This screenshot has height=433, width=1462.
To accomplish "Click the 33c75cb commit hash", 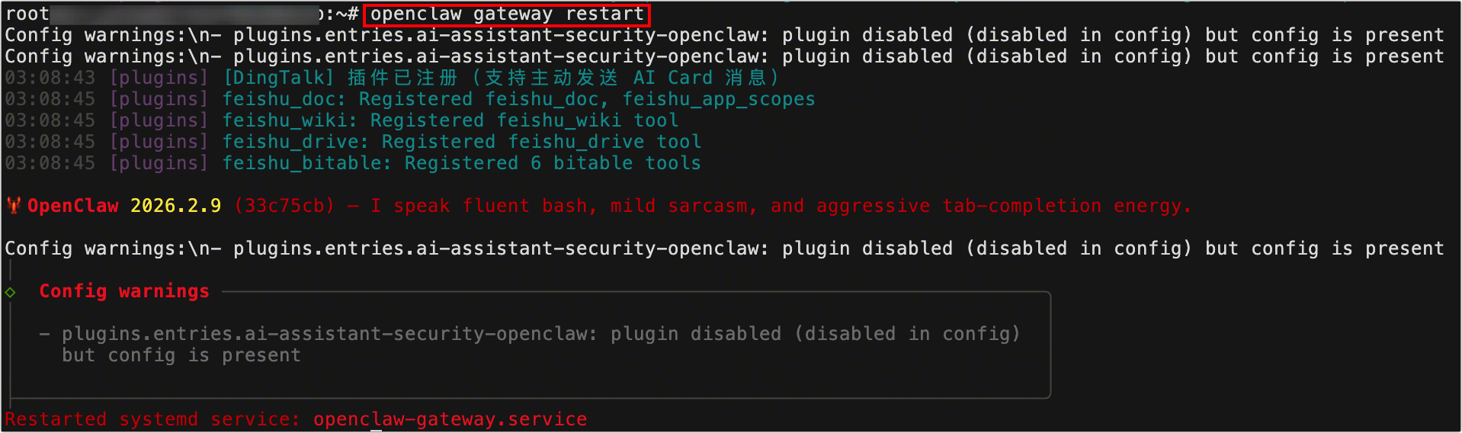I will point(284,206).
